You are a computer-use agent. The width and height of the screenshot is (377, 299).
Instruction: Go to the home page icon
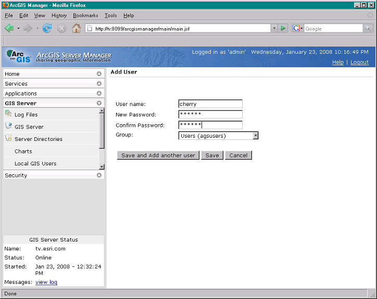tap(76, 28)
